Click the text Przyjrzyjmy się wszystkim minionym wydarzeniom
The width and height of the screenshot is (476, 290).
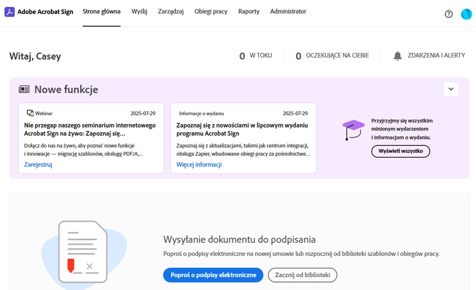click(402, 129)
